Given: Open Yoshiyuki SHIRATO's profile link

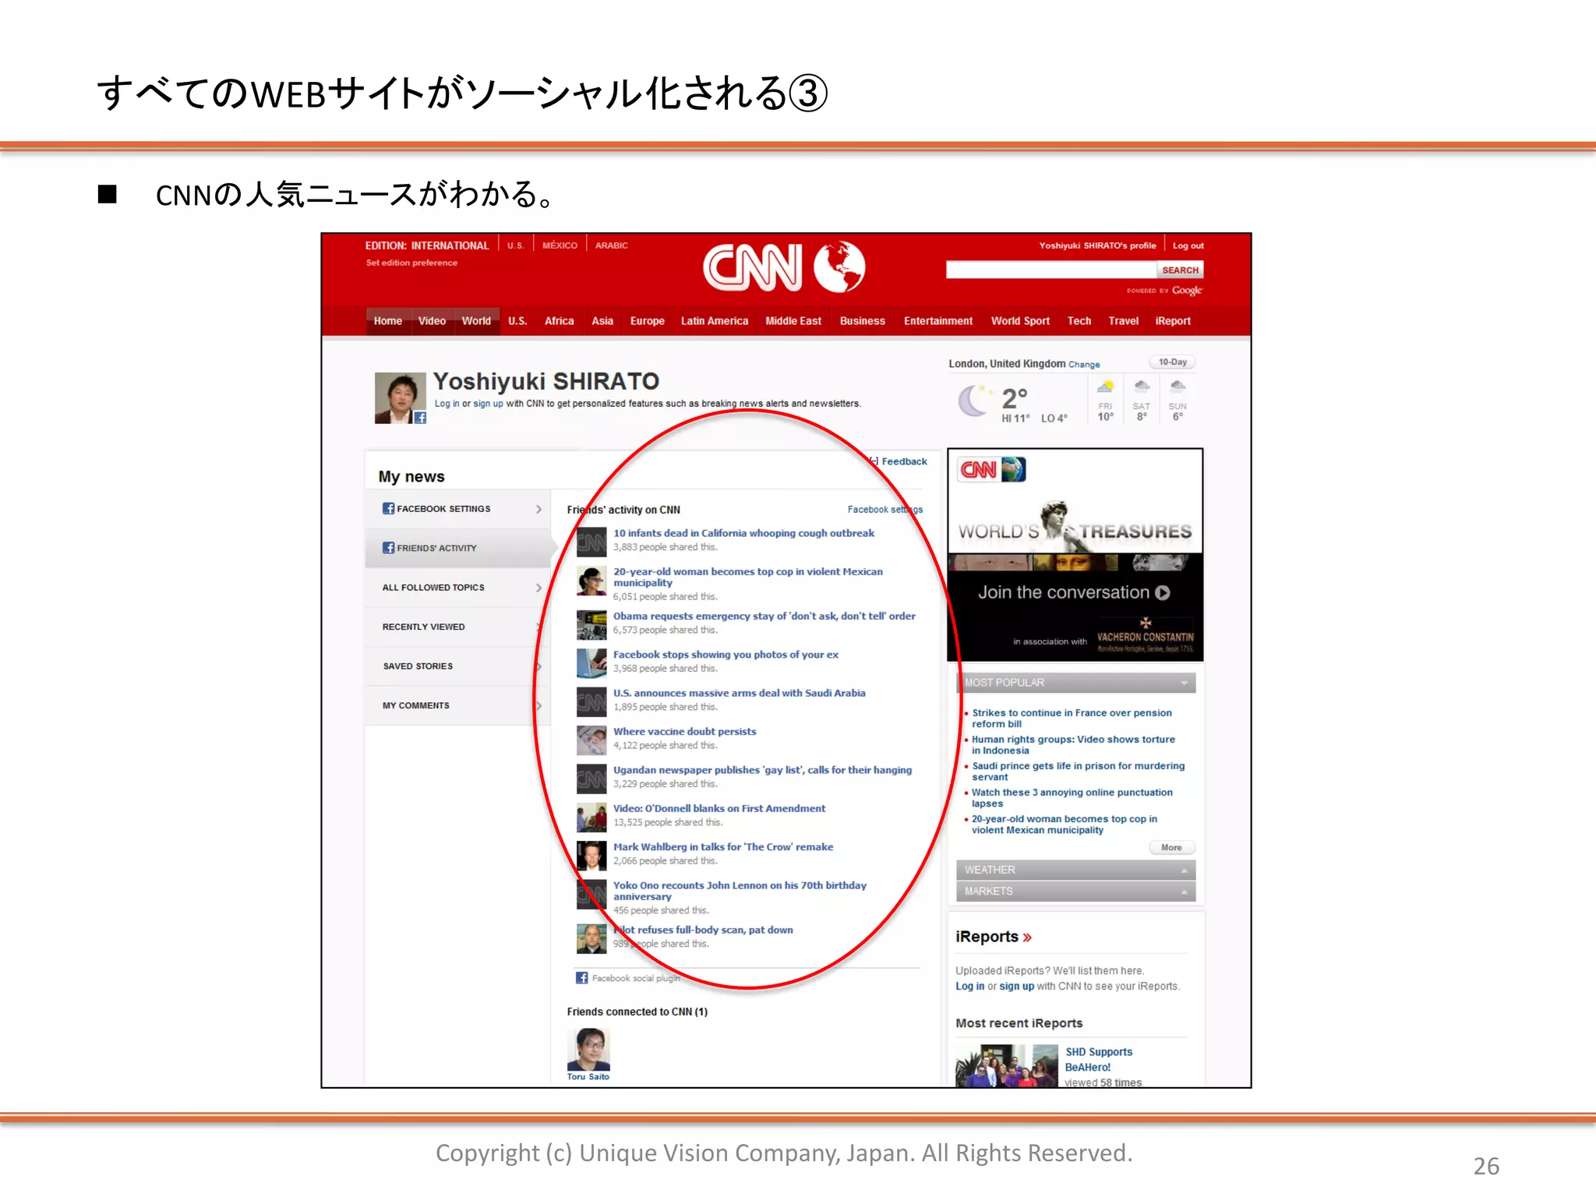Looking at the screenshot, I should [x=1097, y=245].
